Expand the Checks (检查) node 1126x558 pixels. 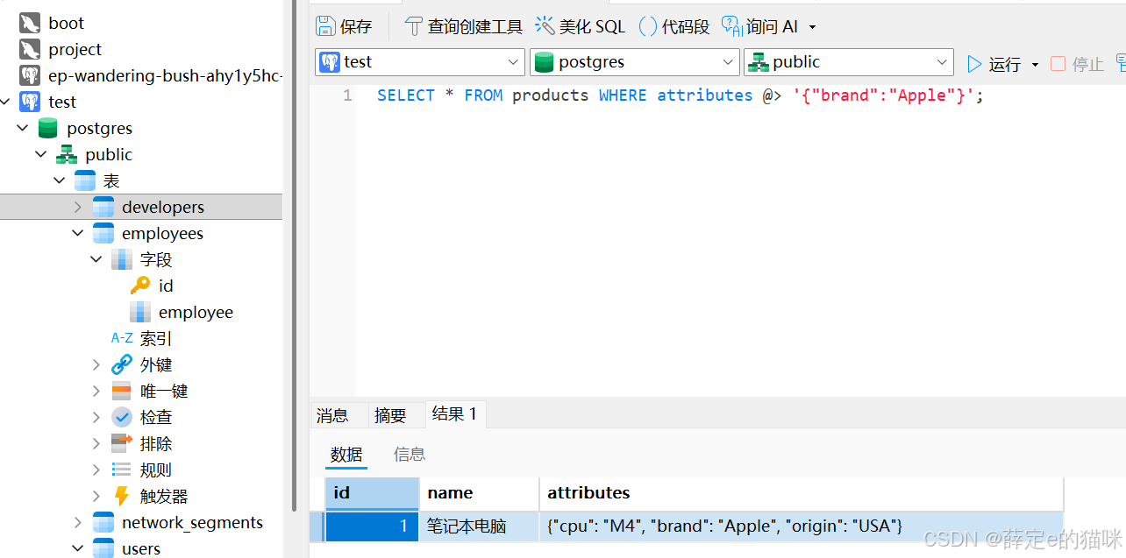point(96,418)
